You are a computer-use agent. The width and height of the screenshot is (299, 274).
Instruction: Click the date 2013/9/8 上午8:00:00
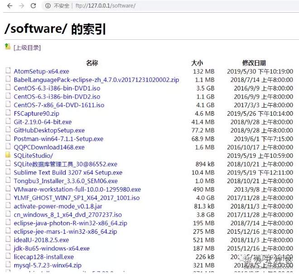(x=264, y=189)
